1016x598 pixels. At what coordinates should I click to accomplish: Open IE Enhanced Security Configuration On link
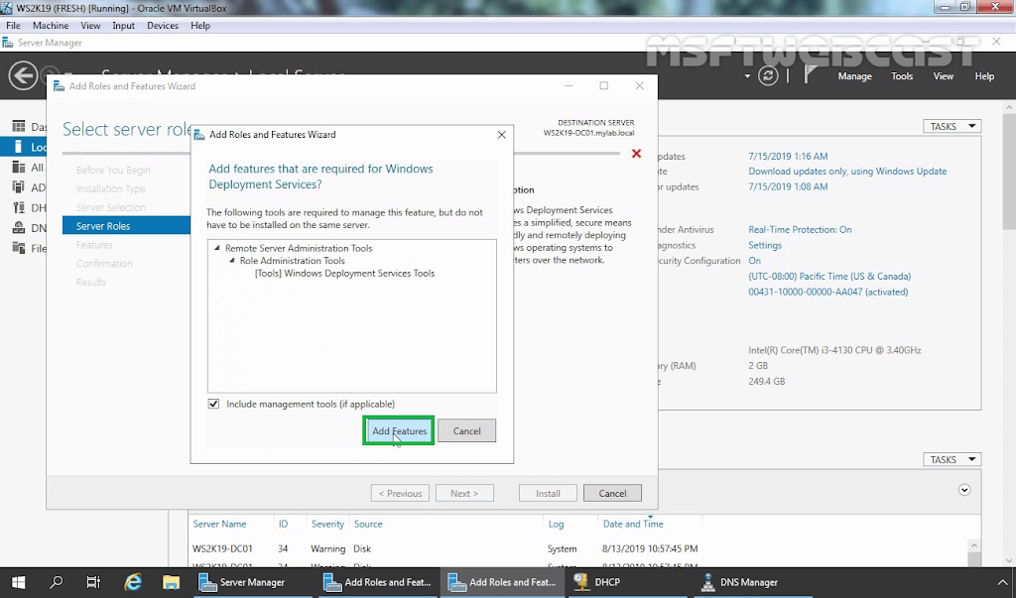(755, 261)
